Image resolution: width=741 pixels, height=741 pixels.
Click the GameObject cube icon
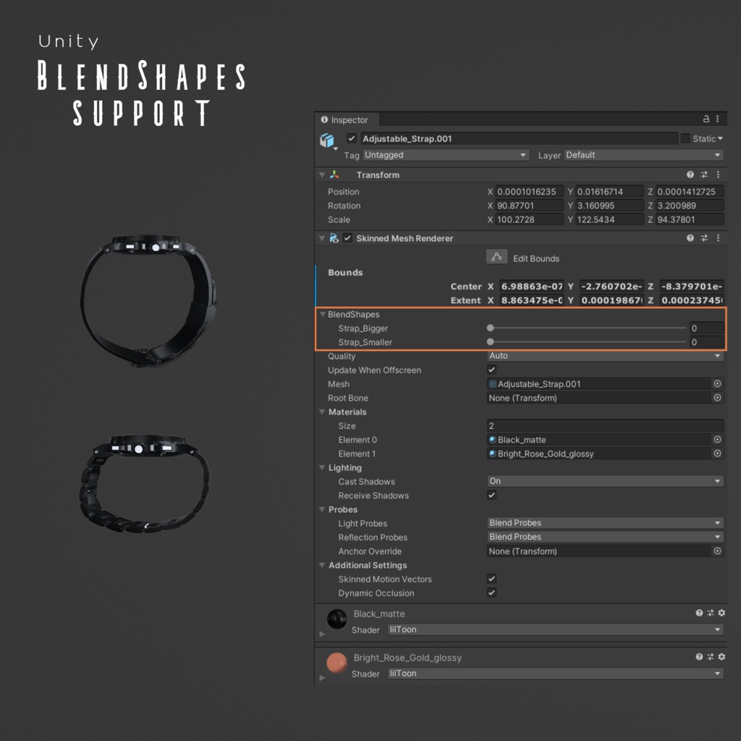coord(327,140)
